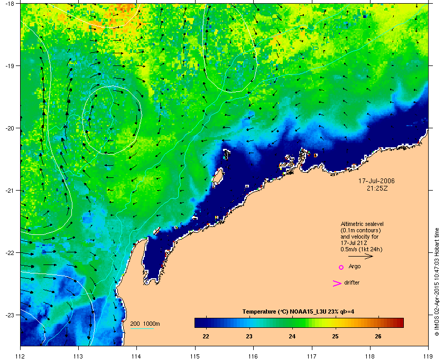Click the latitude axis label '-19'

coord(9,65)
